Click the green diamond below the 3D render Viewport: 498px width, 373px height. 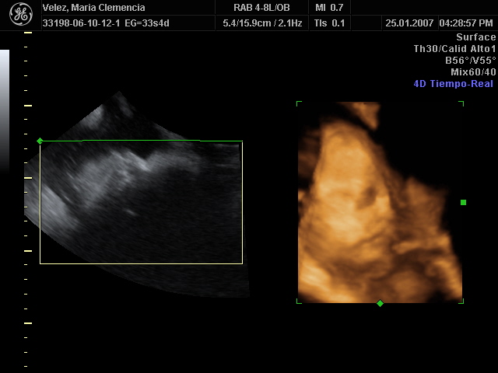click(x=380, y=303)
